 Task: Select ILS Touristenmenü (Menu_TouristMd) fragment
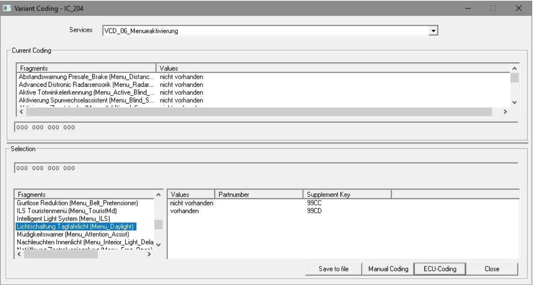[66, 211]
